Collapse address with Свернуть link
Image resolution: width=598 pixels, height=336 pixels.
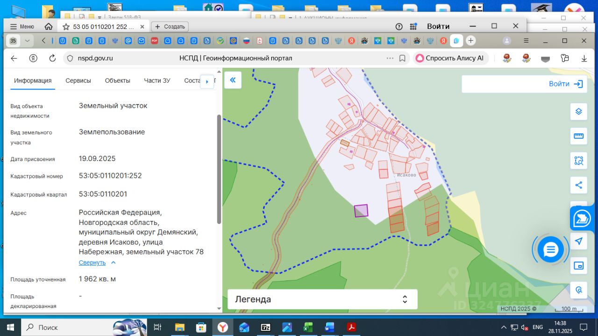click(x=93, y=263)
